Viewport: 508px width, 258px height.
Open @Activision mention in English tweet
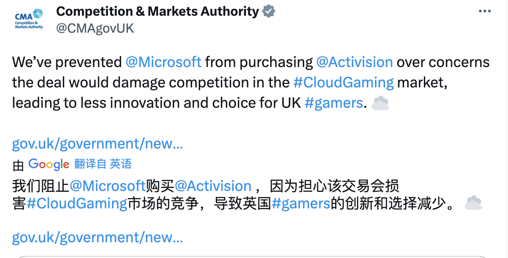tap(354, 62)
